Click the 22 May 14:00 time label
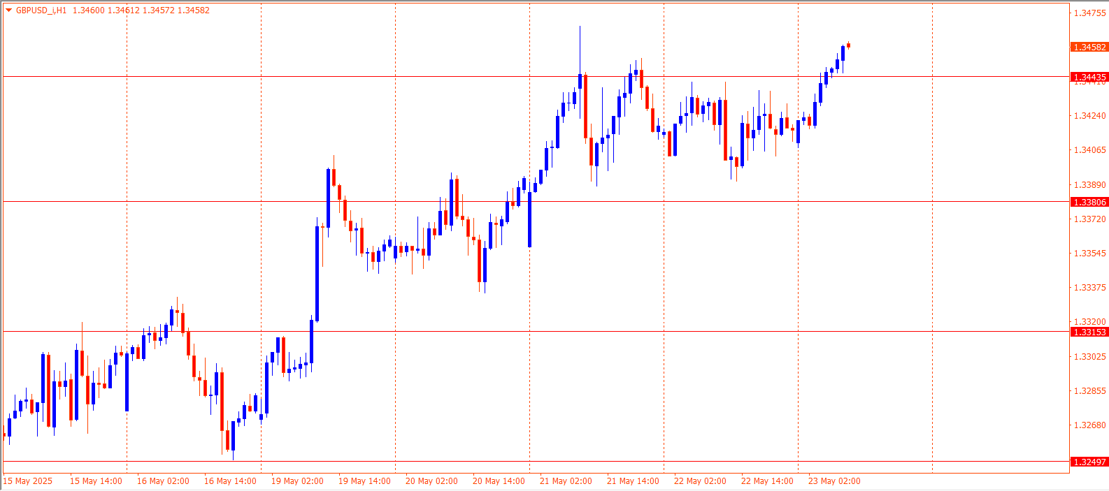The width and height of the screenshot is (1109, 491). click(x=767, y=481)
